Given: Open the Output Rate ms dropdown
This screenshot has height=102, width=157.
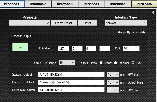Looking at the screenshot, I should (x=113, y=82).
